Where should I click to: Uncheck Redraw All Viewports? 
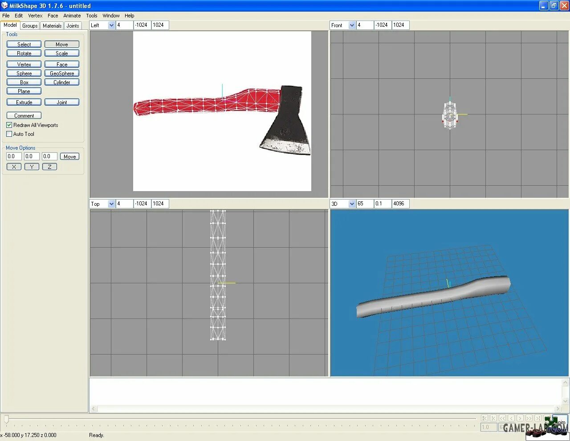coord(9,125)
